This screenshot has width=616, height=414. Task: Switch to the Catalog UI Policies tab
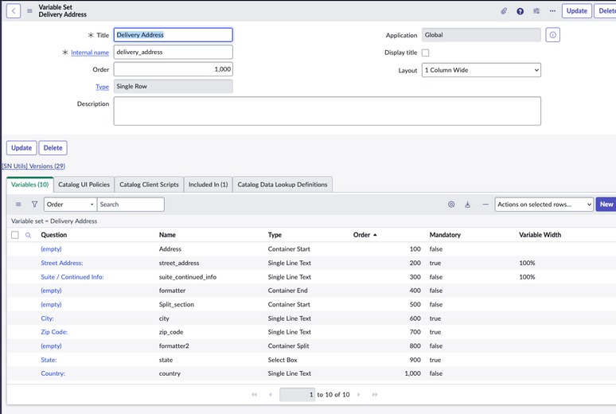click(x=84, y=185)
